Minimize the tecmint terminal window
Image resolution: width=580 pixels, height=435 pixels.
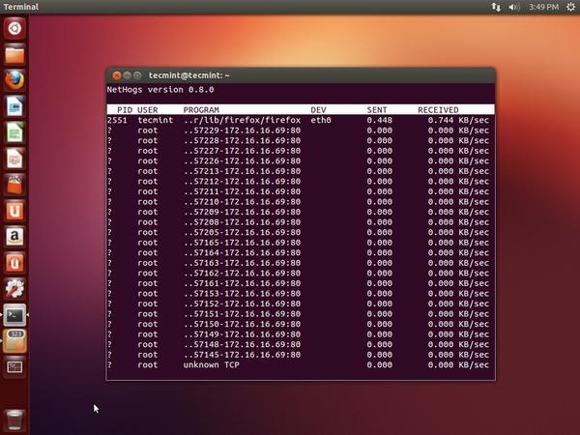tap(127, 75)
